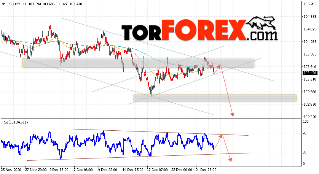This screenshot has height=174, width=319.
Task: Click price scale value 104.955
Action: click(310, 17)
